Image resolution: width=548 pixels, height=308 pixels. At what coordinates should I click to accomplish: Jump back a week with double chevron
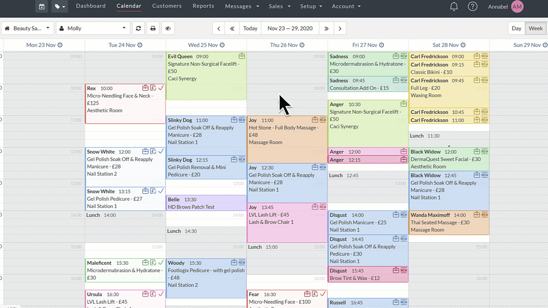232,28
